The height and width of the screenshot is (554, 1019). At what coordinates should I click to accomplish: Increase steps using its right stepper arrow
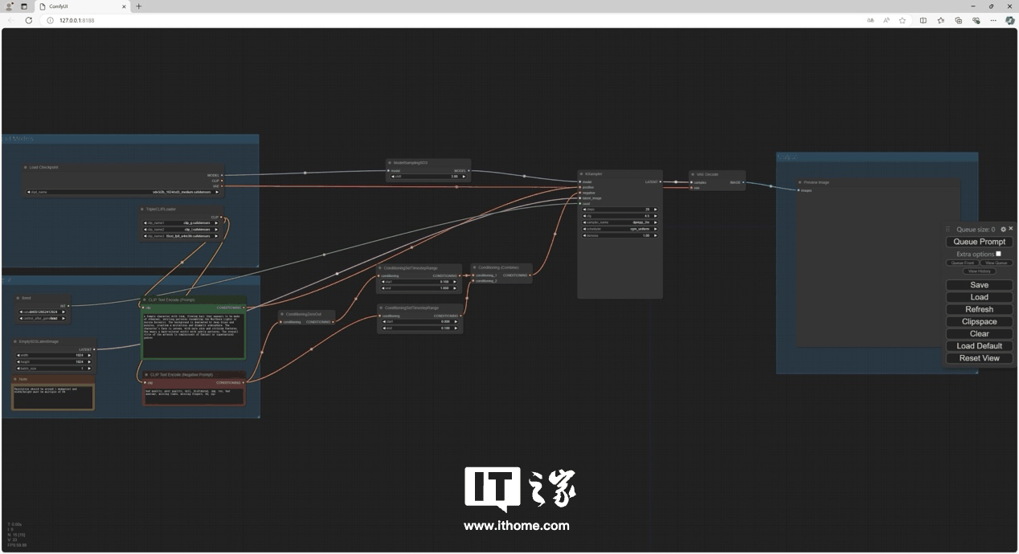pos(655,210)
